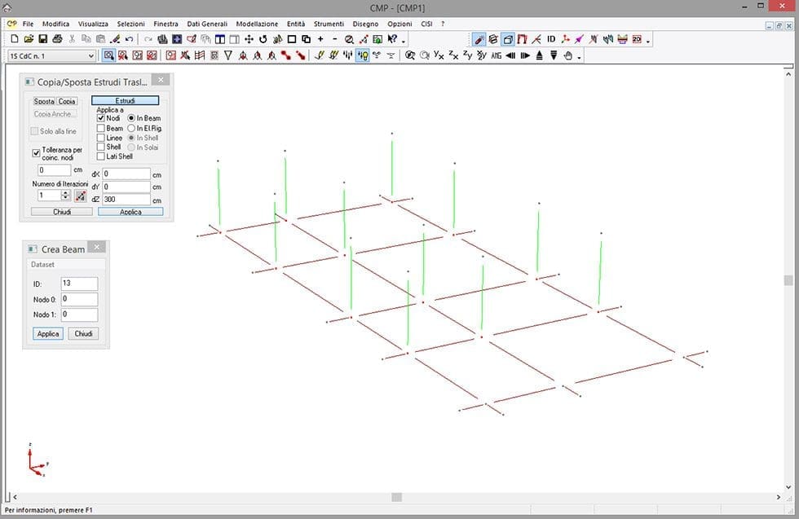The width and height of the screenshot is (799, 519).
Task: Select the pan hand tool icon
Action: point(568,55)
